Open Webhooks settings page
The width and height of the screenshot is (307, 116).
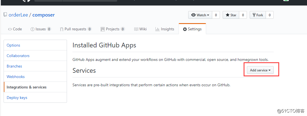35,77
